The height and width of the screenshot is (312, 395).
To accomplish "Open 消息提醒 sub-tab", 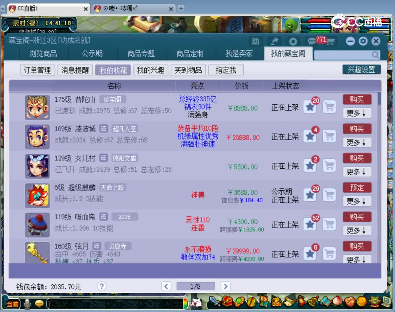I will click(x=75, y=70).
